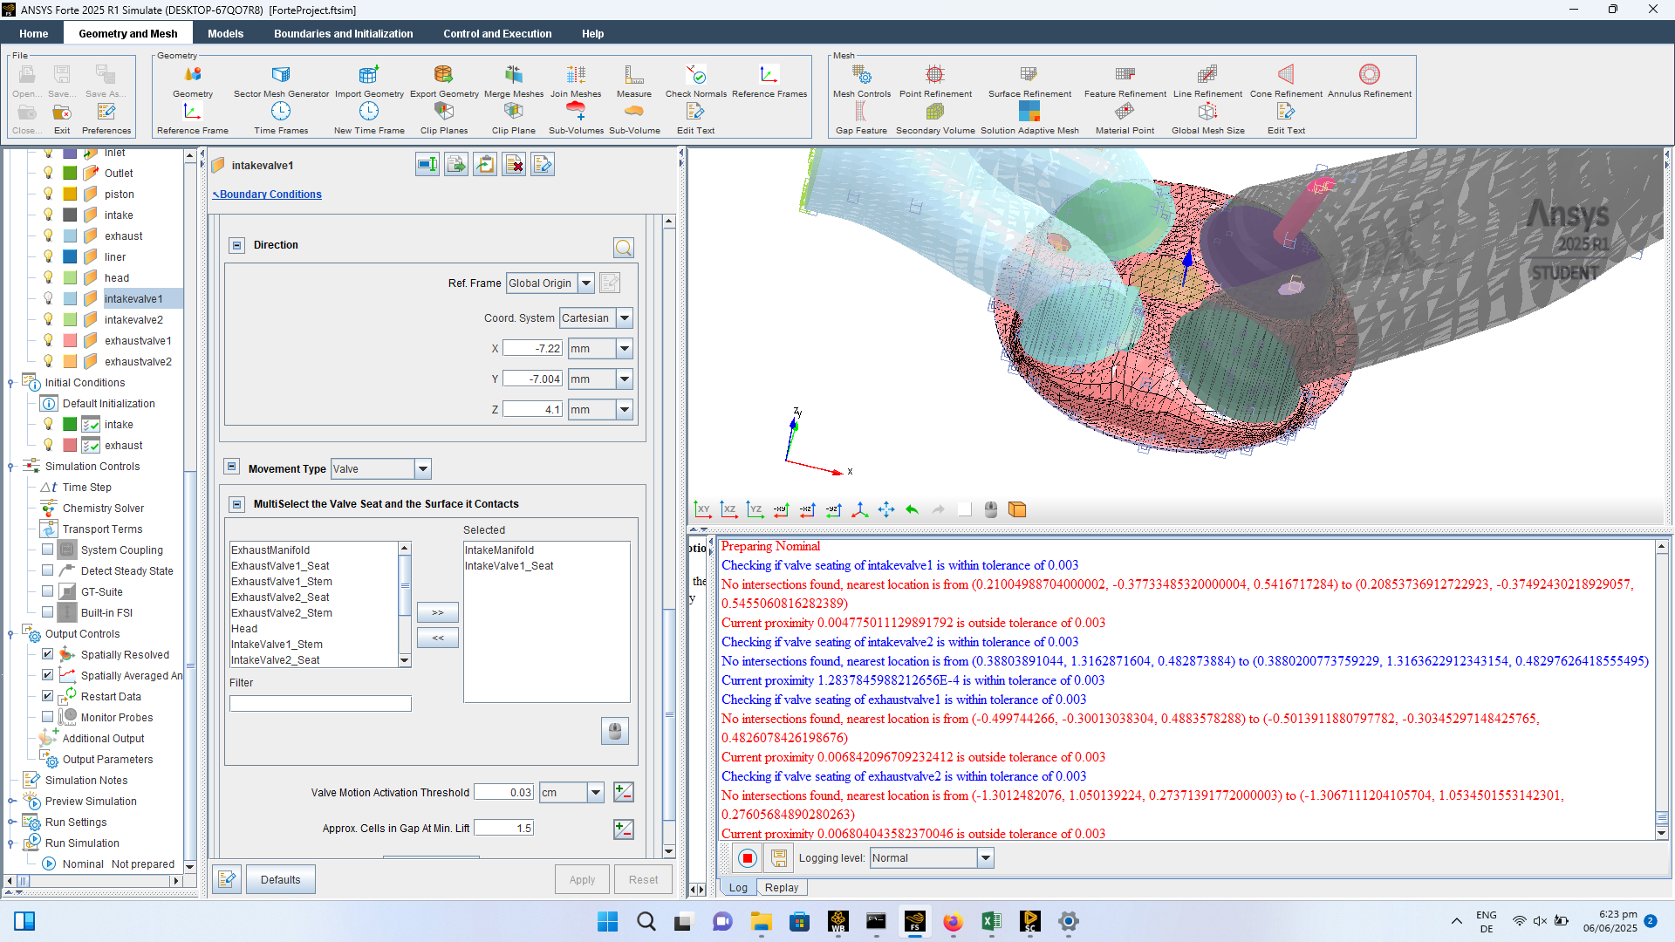1675x942 pixels.
Task: Open Firefox from the taskbar
Action: pyautogui.click(x=953, y=921)
